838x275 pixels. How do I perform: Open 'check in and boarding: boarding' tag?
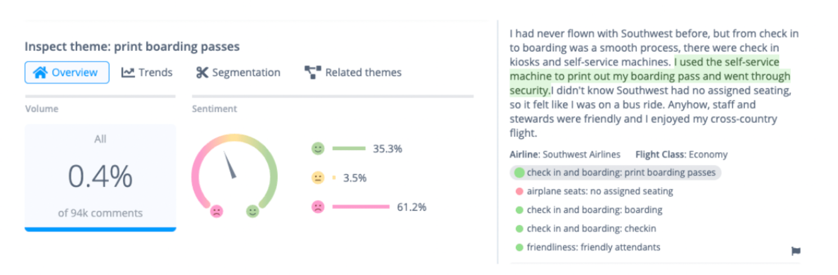589,210
